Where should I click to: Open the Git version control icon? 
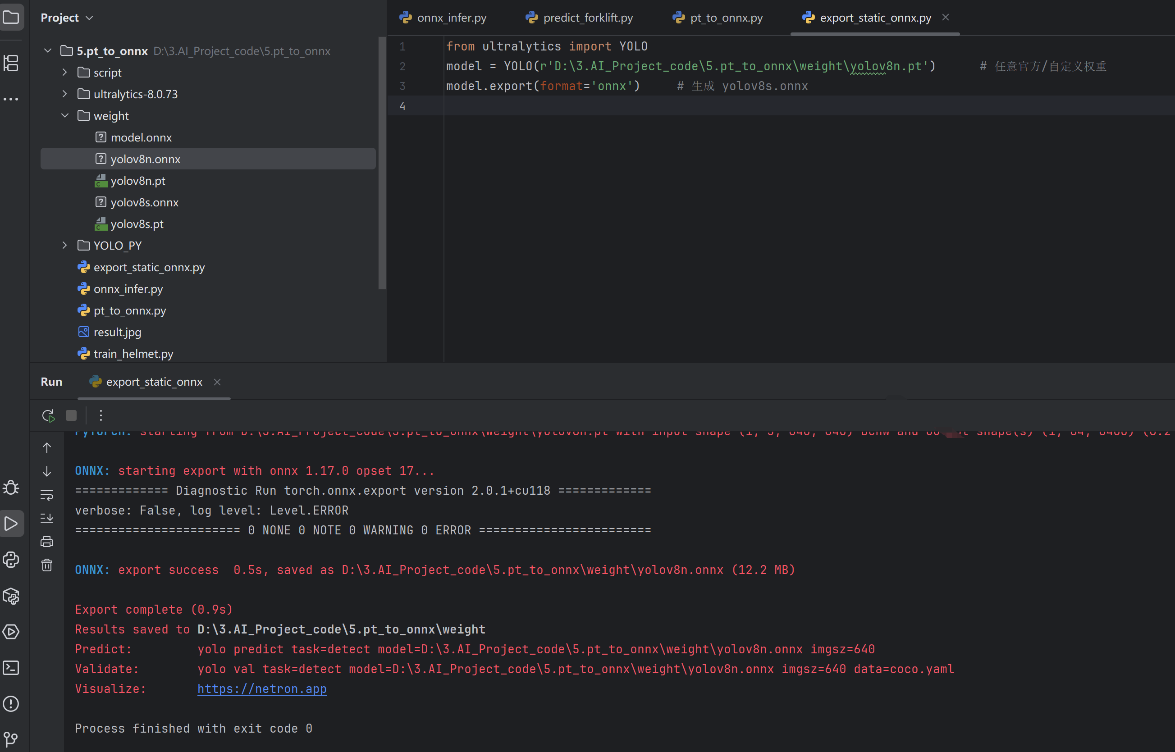[11, 739]
